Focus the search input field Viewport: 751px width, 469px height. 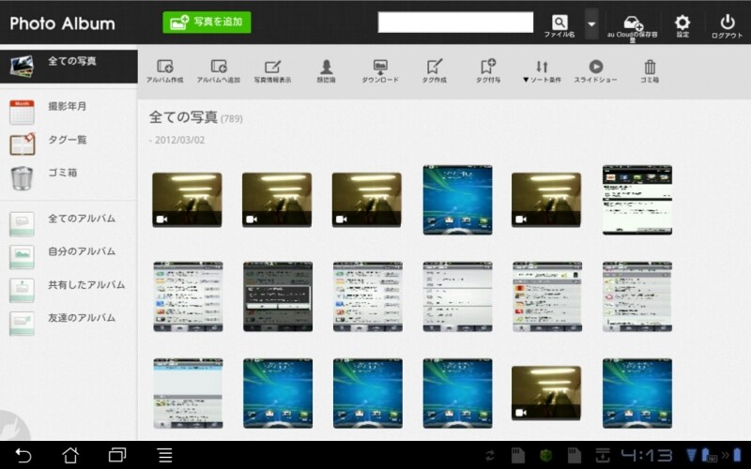(455, 23)
